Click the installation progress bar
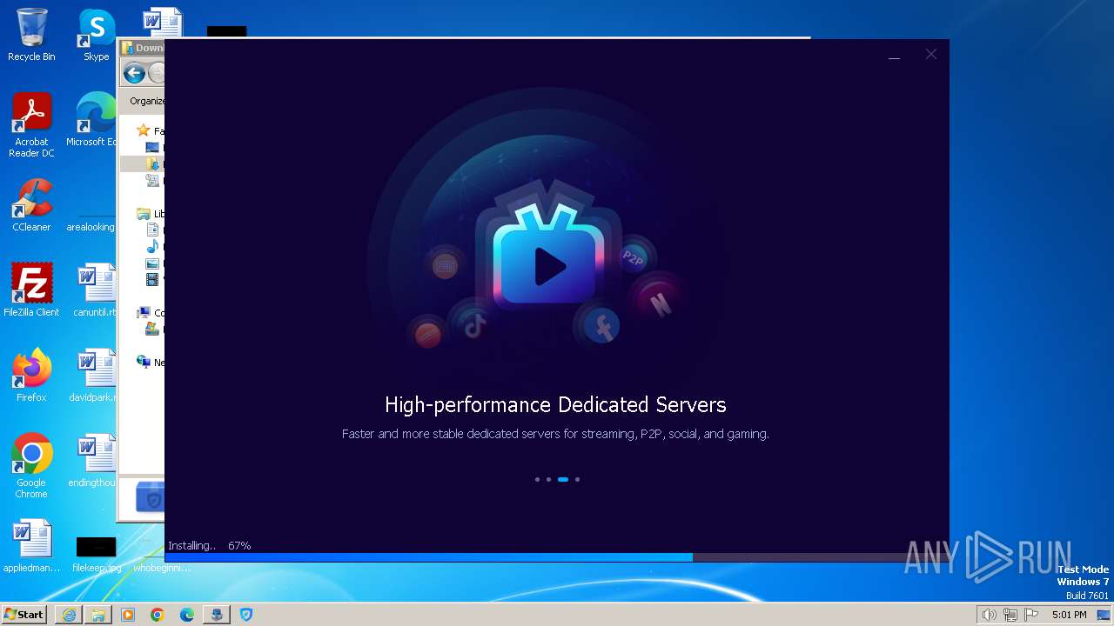This screenshot has height=626, width=1114. click(557, 557)
